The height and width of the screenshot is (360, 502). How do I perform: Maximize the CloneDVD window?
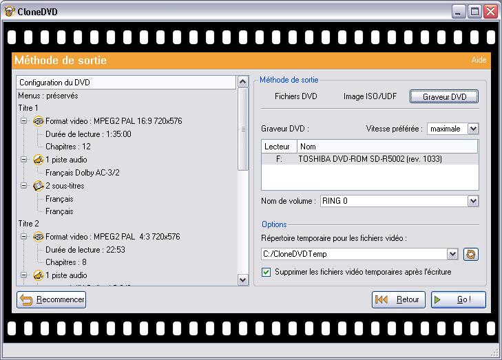coord(474,12)
